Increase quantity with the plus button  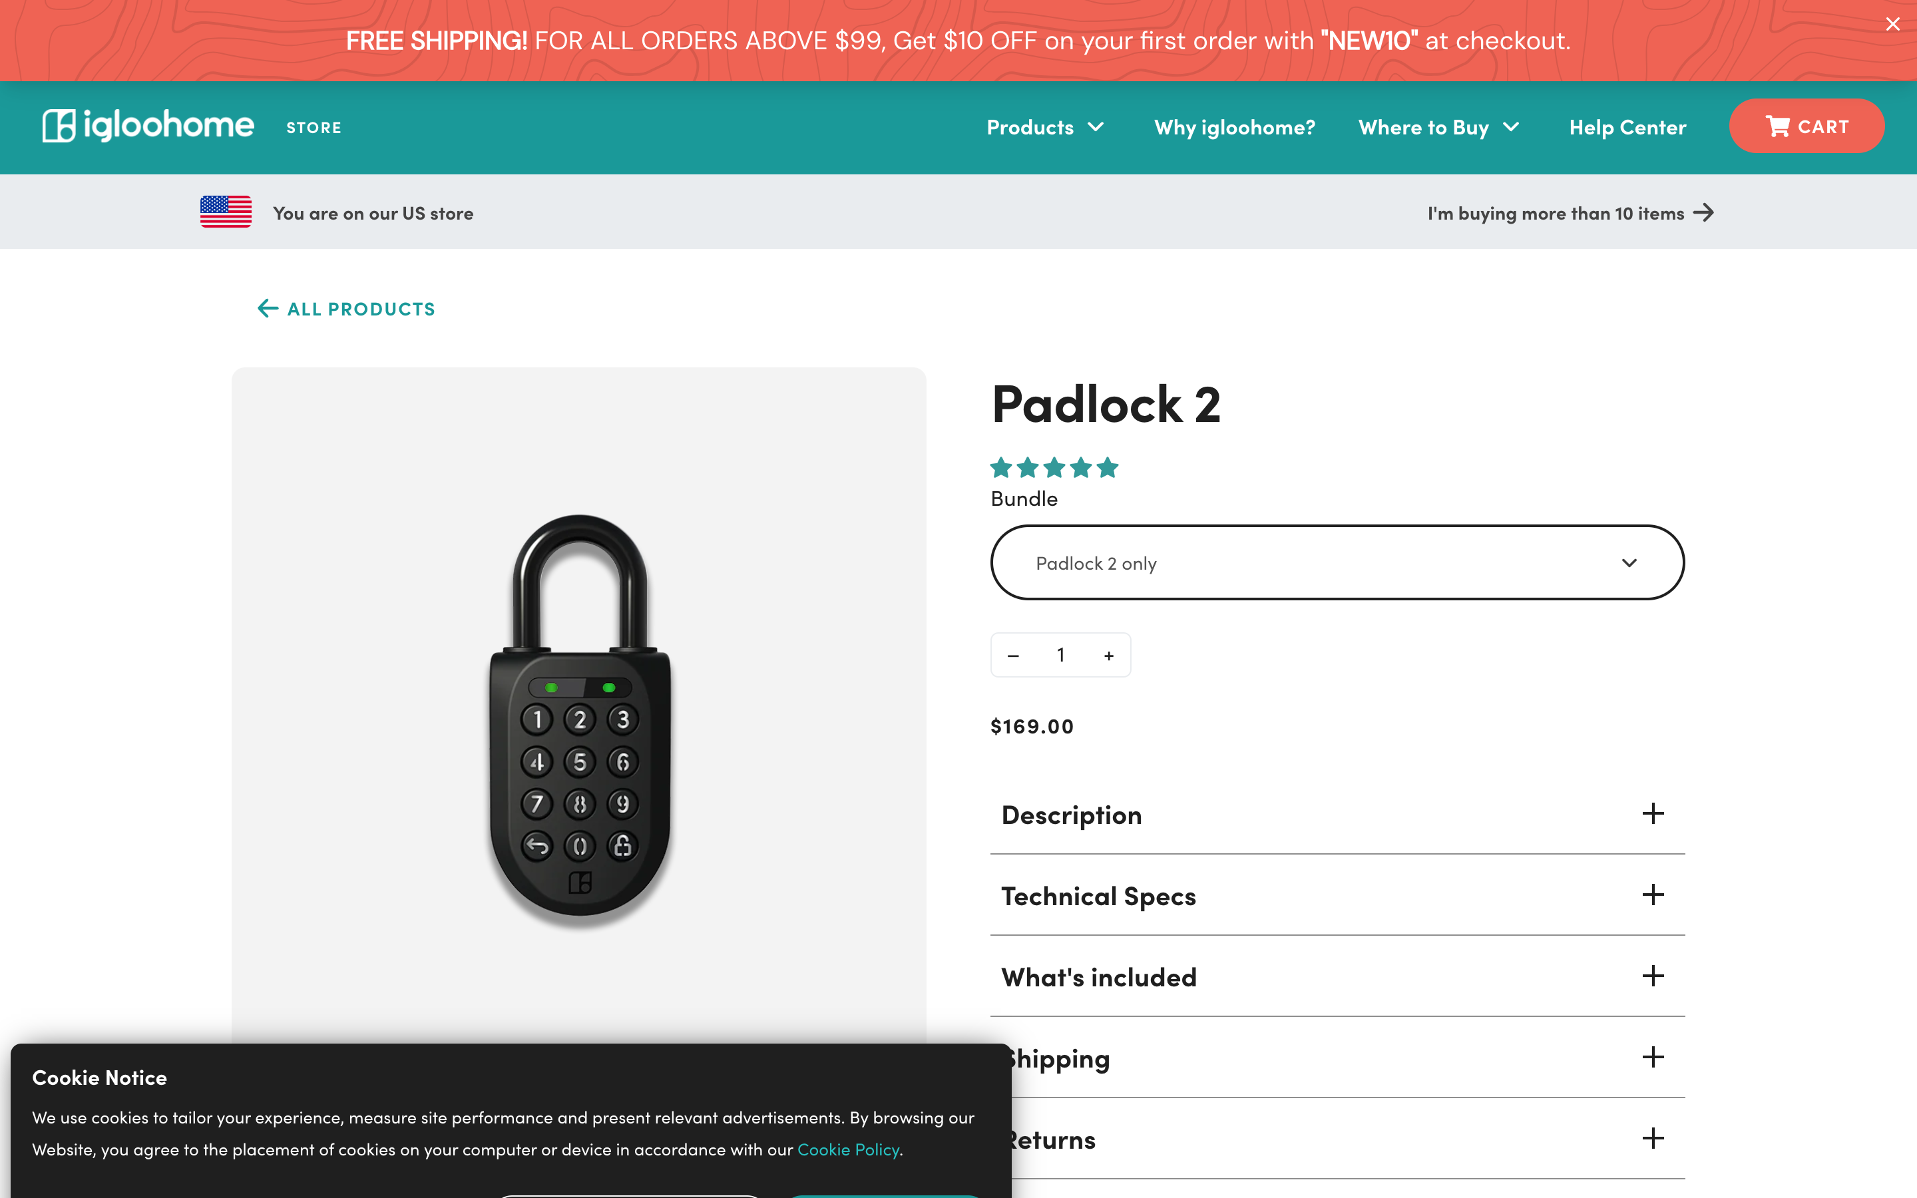pyautogui.click(x=1109, y=654)
